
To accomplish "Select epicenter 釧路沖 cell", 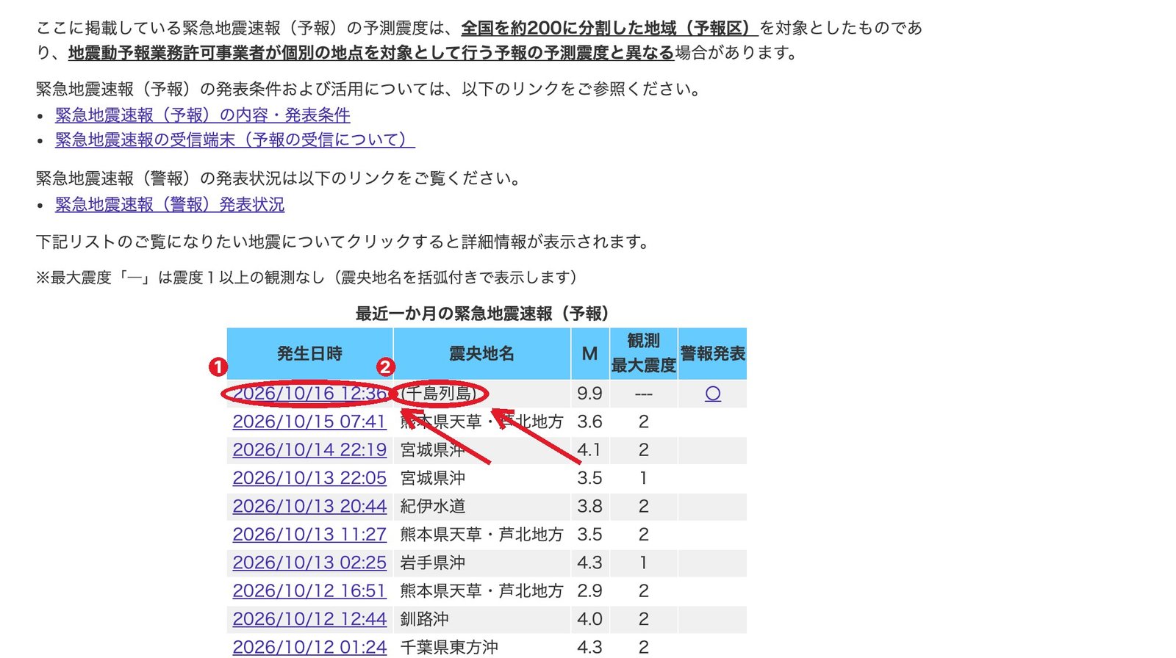I will [482, 619].
